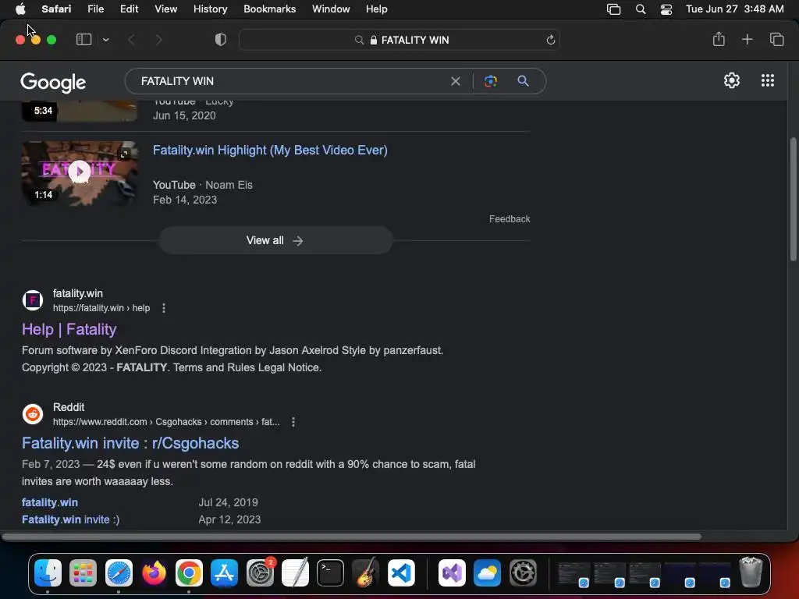Open more options for Reddit result
Screen dimensions: 799x599
tap(293, 422)
